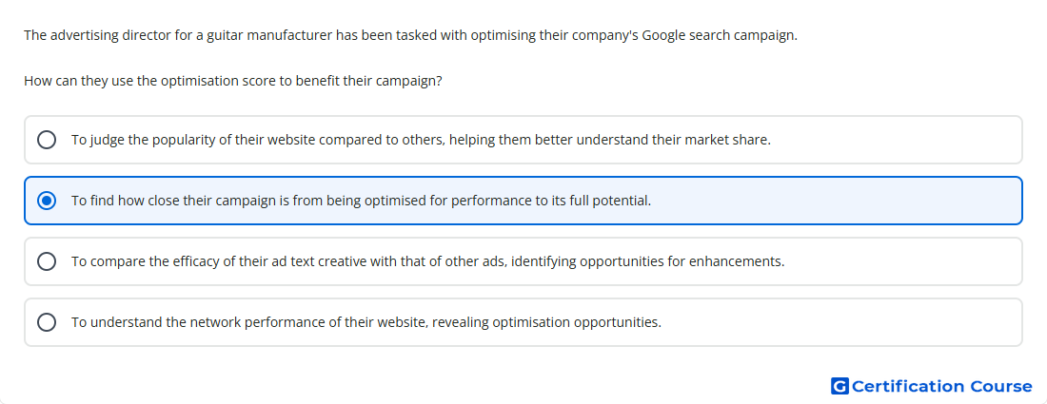Screen dimensions: 1047x404
Task: Click empty space inside highlighted full potential card
Action: coord(835,201)
